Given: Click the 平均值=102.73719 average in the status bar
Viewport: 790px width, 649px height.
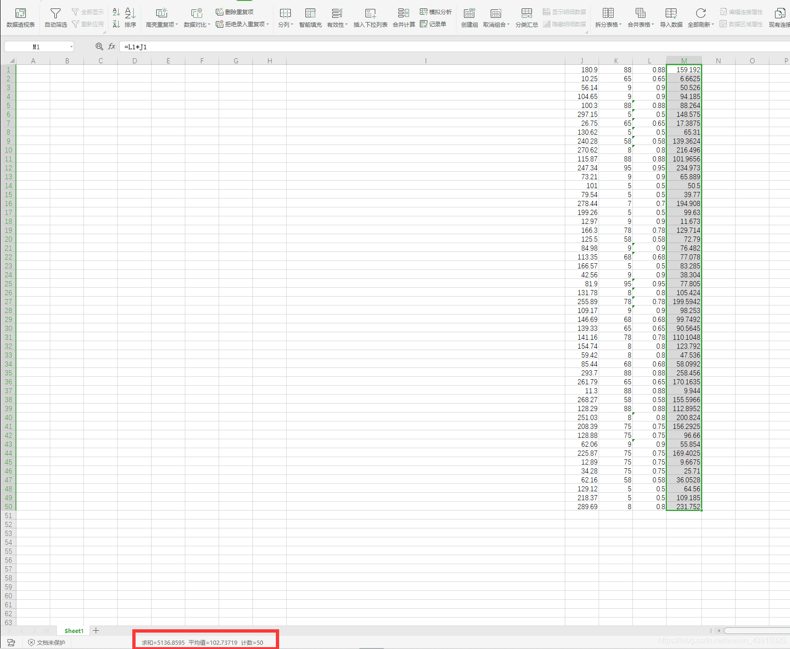Looking at the screenshot, I should coord(213,642).
